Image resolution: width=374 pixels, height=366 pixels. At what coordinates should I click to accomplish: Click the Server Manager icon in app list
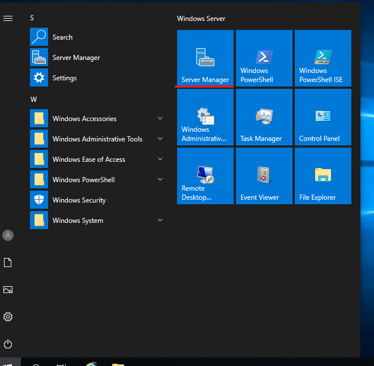click(x=39, y=57)
